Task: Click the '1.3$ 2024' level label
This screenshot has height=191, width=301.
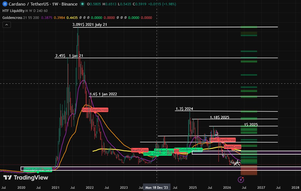Action: coord(184,109)
